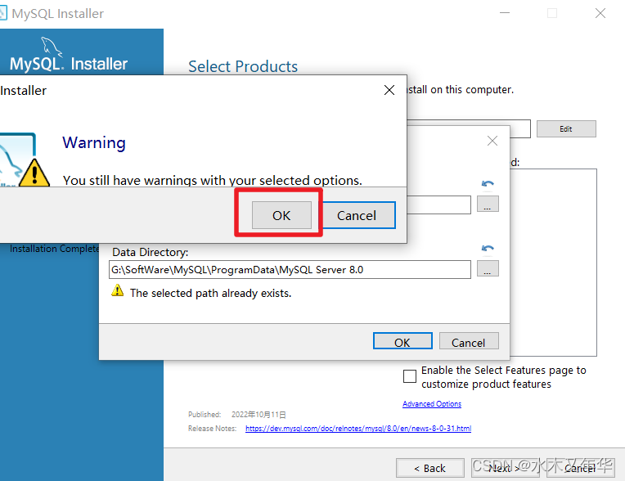Minimize the MySQL Installer window
The height and width of the screenshot is (481, 625).
(x=505, y=13)
